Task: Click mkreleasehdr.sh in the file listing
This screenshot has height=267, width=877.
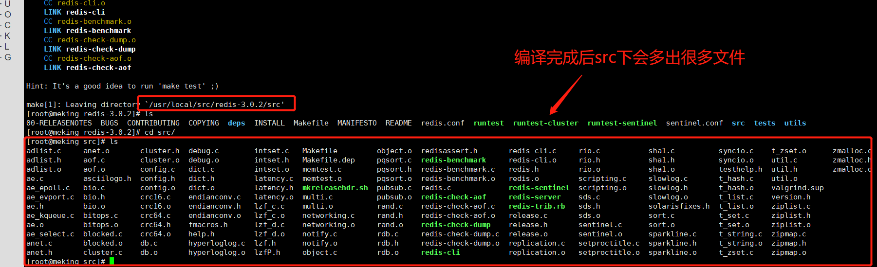Action: point(335,188)
